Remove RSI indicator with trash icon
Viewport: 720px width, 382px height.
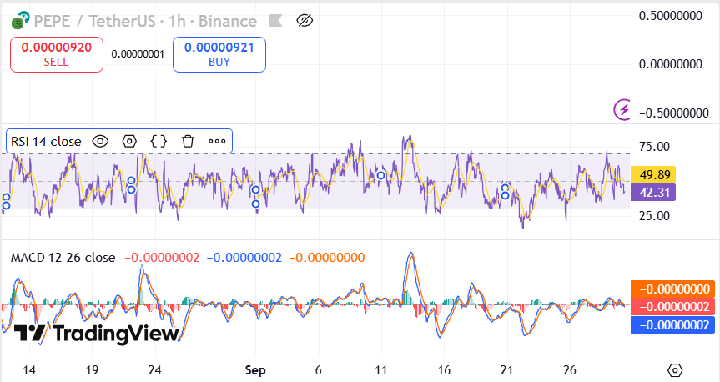(188, 142)
